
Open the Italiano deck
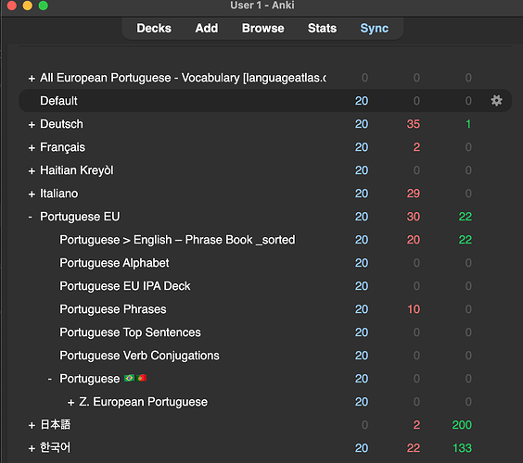(x=58, y=194)
